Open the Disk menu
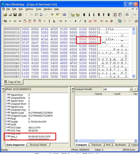The height and width of the screenshot is (154, 140). point(21,9)
